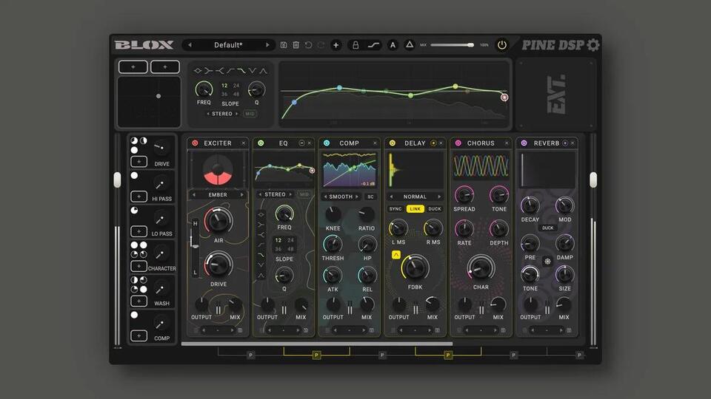Open the settings gear beside Pine DSP
711x399 pixels.
tap(592, 45)
